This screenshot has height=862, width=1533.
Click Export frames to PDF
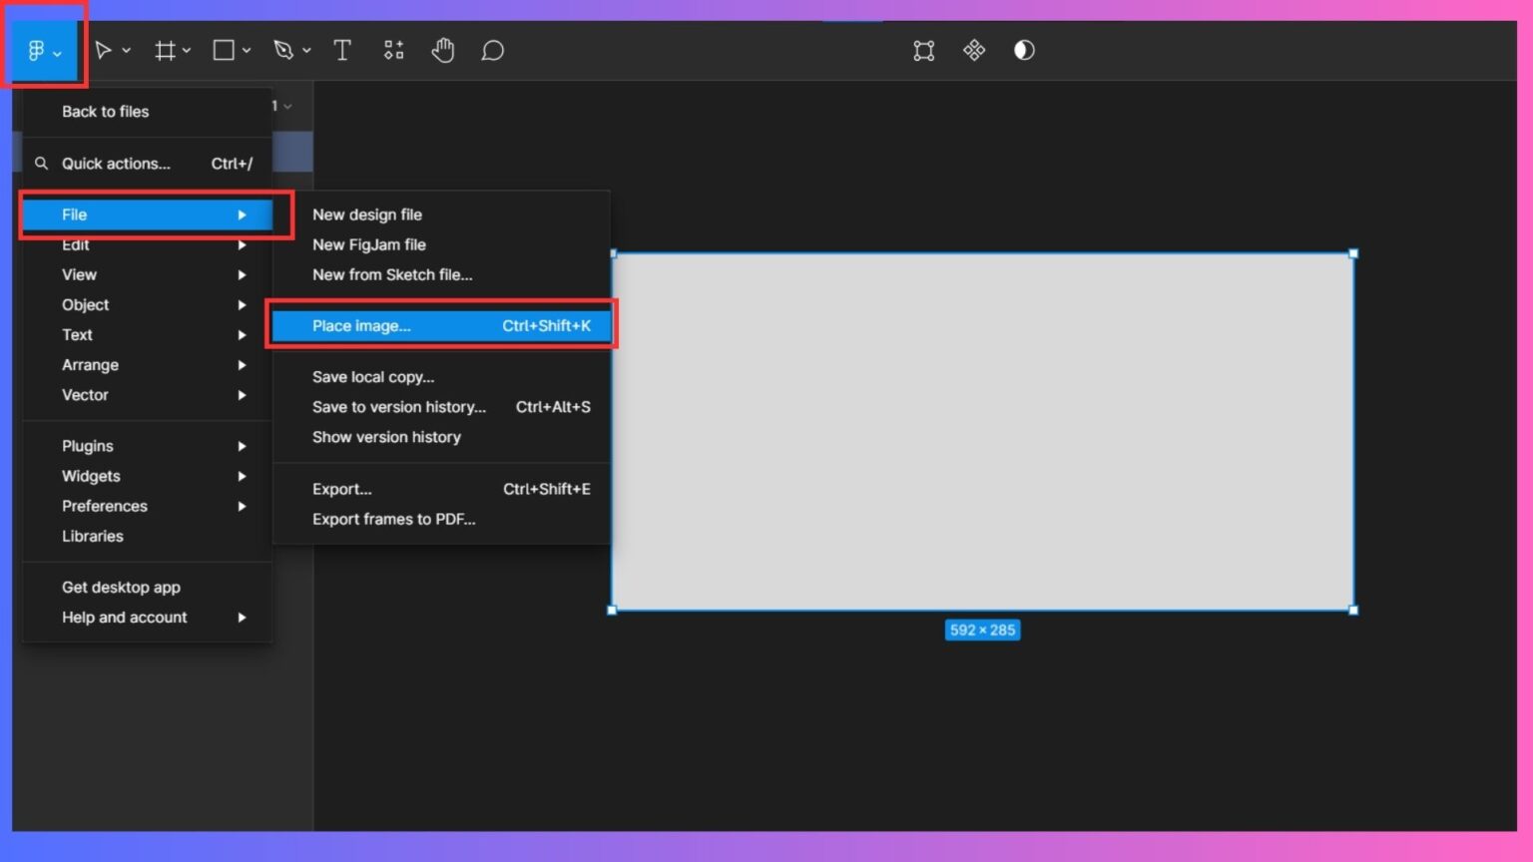coord(393,519)
